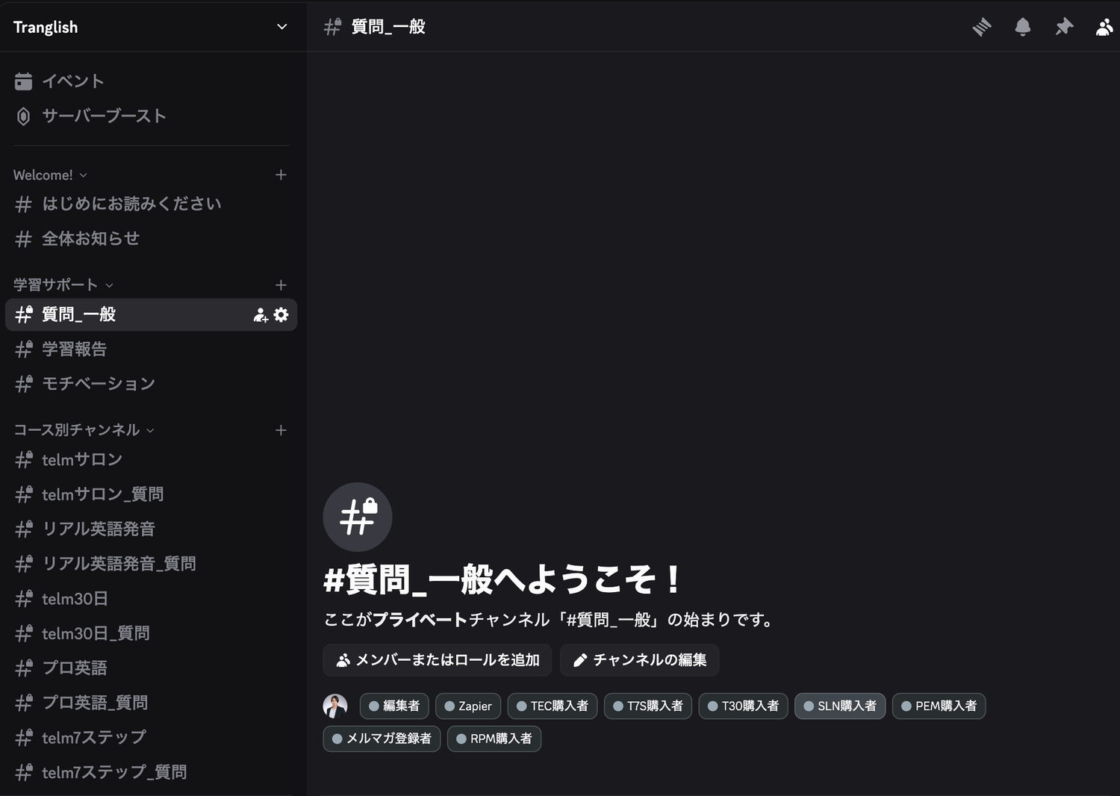Open telm30日_質問 channel
The image size is (1120, 796).
152,633
